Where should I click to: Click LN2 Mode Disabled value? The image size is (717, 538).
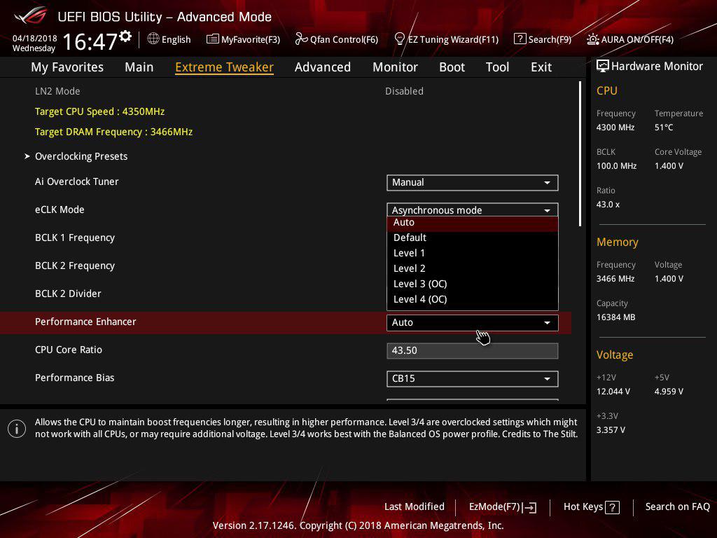(x=404, y=92)
